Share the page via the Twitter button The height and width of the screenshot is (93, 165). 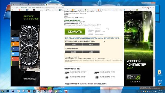(15, 54)
